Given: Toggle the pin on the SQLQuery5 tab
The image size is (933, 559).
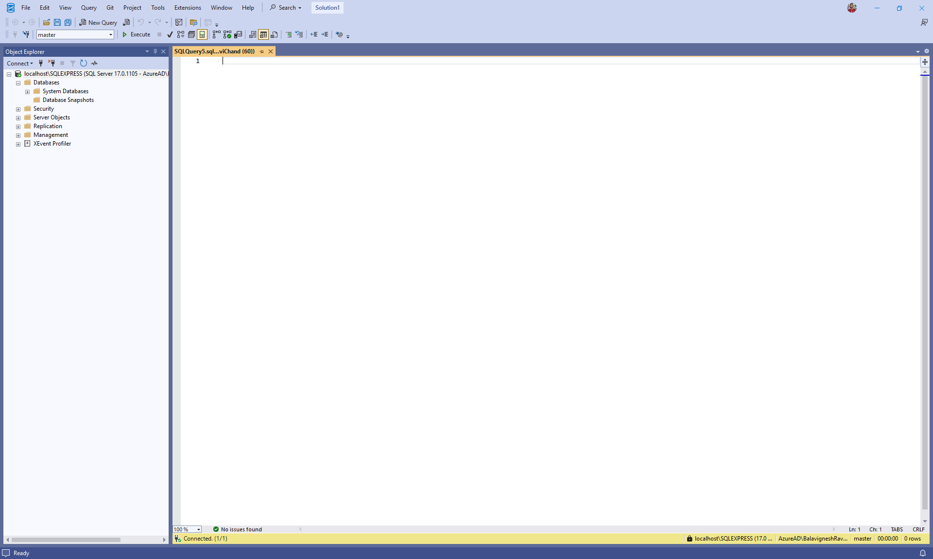Looking at the screenshot, I should click(261, 51).
